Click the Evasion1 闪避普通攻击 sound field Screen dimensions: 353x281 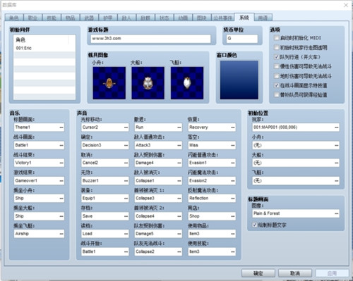click(x=212, y=163)
